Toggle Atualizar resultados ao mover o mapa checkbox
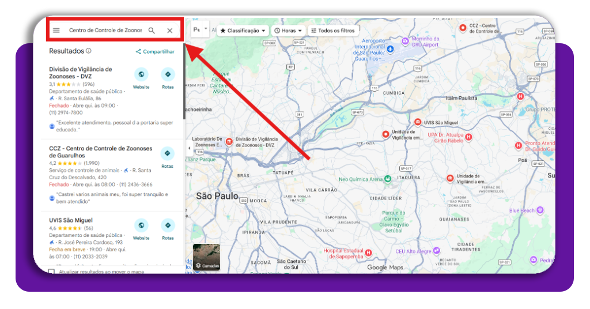Screen dimensions: 590x309 (51, 272)
